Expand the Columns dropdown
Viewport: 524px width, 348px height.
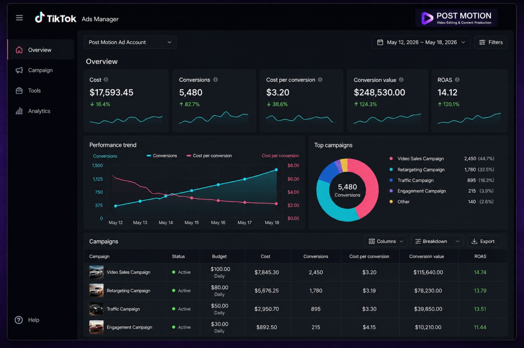click(386, 241)
